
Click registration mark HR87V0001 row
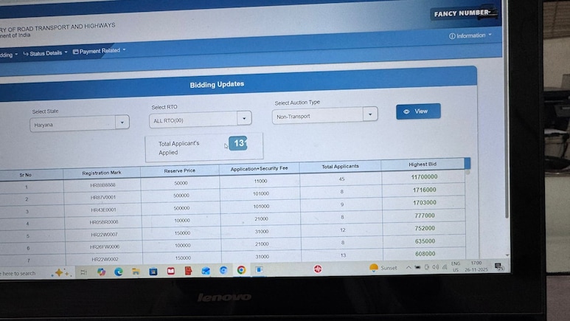(103, 197)
